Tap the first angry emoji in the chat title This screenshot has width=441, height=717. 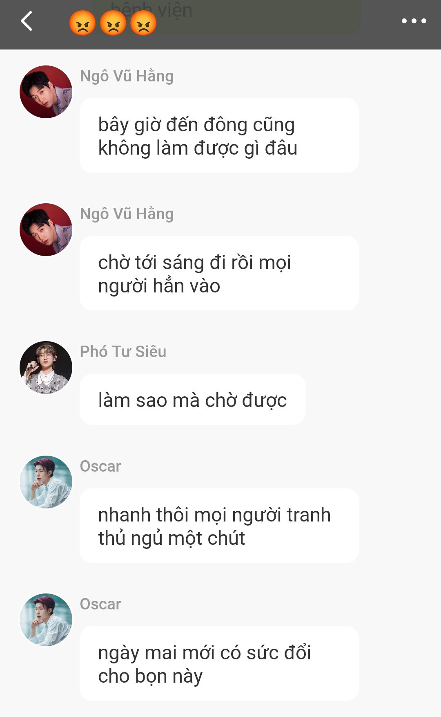pos(82,23)
